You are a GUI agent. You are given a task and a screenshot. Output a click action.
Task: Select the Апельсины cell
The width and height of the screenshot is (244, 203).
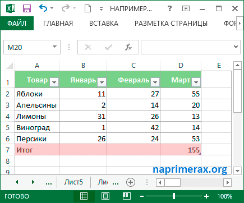coord(37,105)
